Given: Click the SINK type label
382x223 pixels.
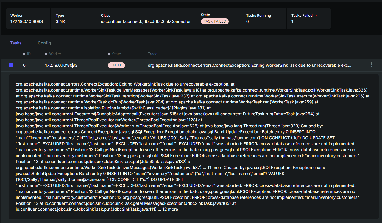Looking at the screenshot, I should tap(59, 21).
